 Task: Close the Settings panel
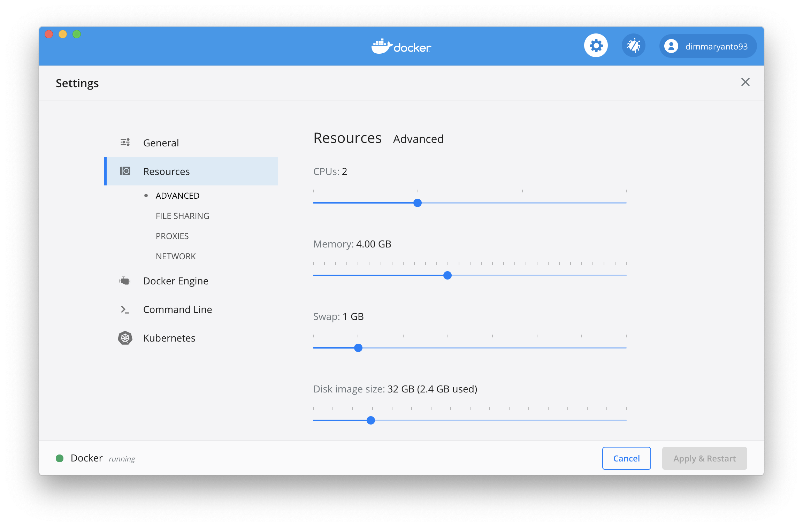[x=745, y=82]
